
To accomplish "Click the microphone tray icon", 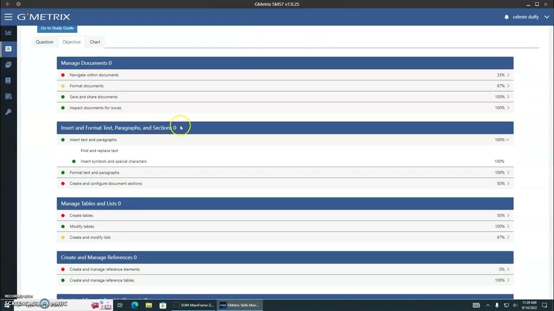I will click(x=497, y=305).
